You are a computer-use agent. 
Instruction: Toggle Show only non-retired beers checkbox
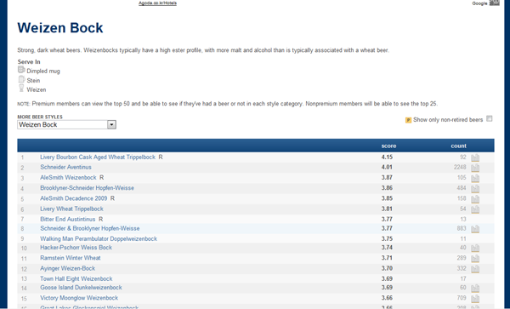click(490, 119)
